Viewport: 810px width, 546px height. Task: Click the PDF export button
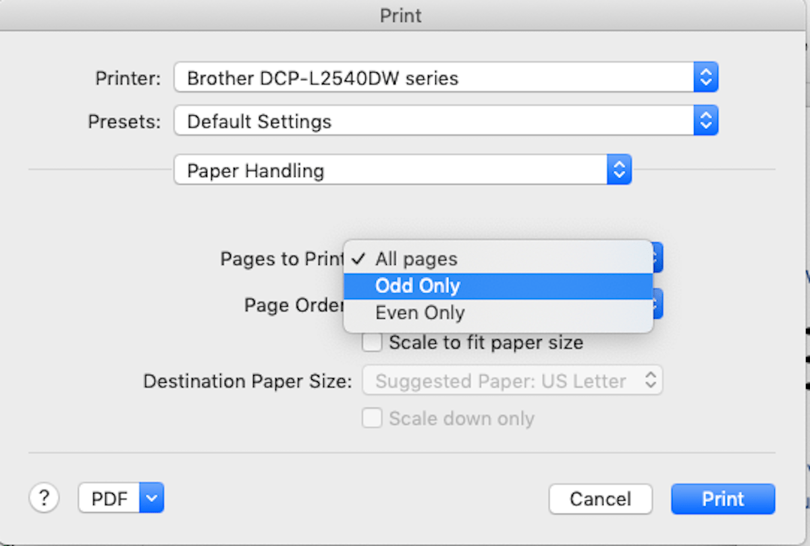[x=108, y=497]
